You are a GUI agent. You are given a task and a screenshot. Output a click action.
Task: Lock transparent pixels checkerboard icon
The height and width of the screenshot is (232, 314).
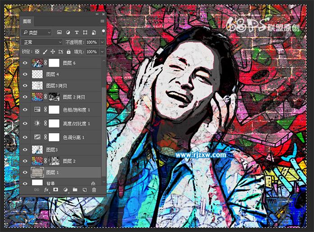[x=37, y=52]
